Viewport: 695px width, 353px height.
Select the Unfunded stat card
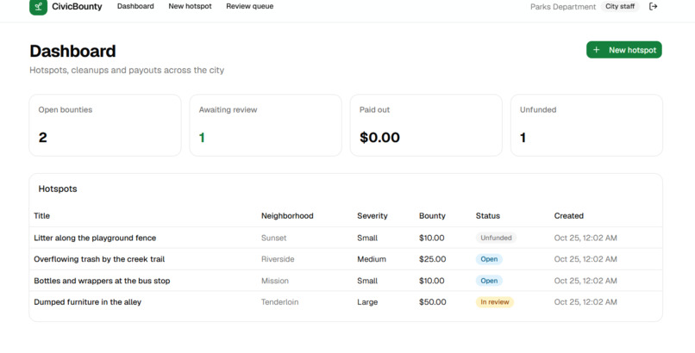pos(586,125)
